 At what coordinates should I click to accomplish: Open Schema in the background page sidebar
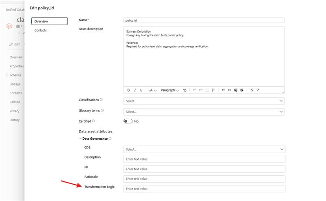(15, 75)
